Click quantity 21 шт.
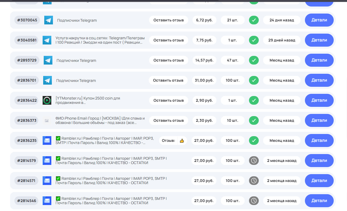 point(233,20)
